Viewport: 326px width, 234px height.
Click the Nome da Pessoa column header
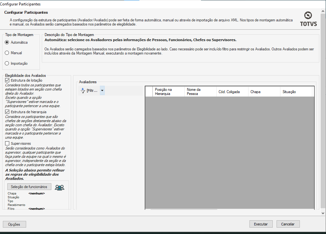pos(200,91)
